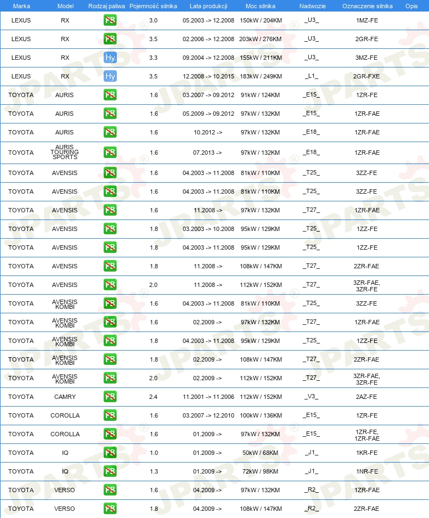
Task: Click petrol icon in Avensis 1.6 1ZR-FAE _T27_ row
Action: tap(110, 210)
